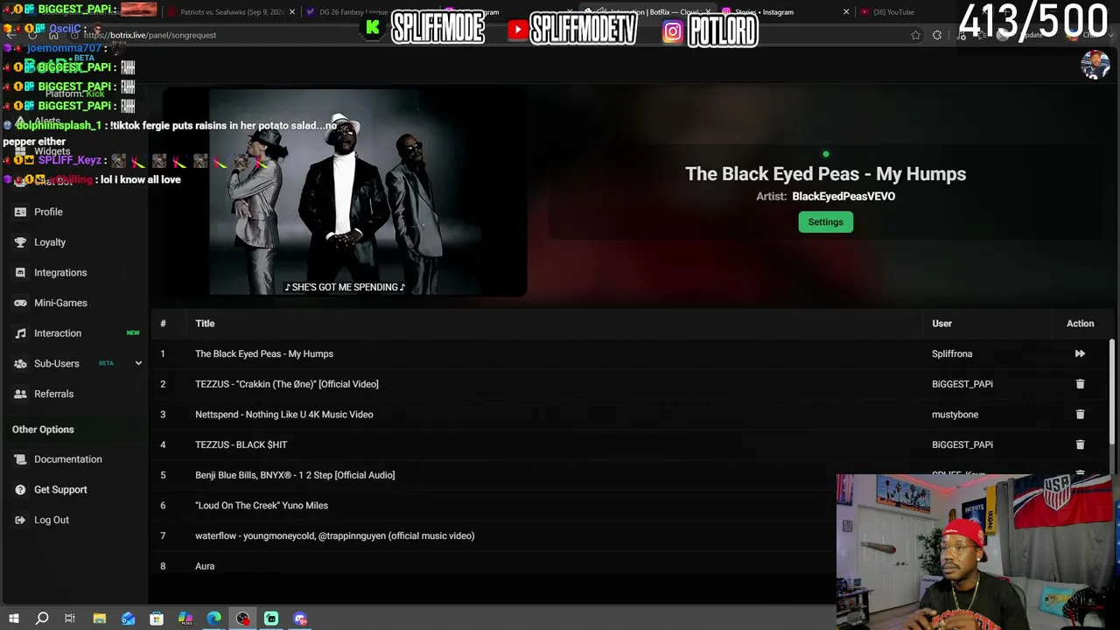Open Profile in the sidebar
This screenshot has height=630, width=1120.
(x=48, y=212)
